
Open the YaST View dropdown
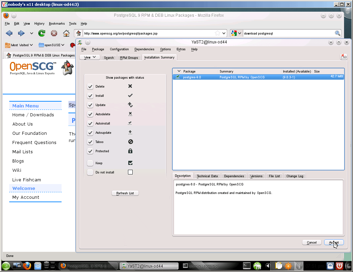point(90,57)
